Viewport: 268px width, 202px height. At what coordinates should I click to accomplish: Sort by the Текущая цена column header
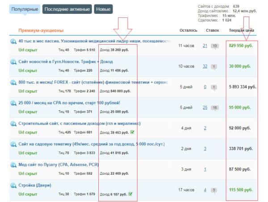coord(242,30)
